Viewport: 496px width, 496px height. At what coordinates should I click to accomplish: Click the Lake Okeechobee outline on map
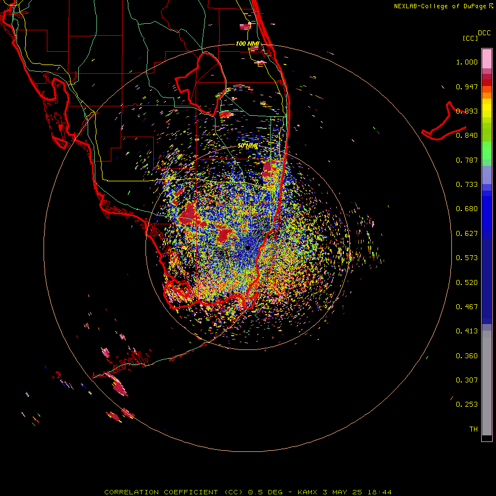click(x=200, y=84)
